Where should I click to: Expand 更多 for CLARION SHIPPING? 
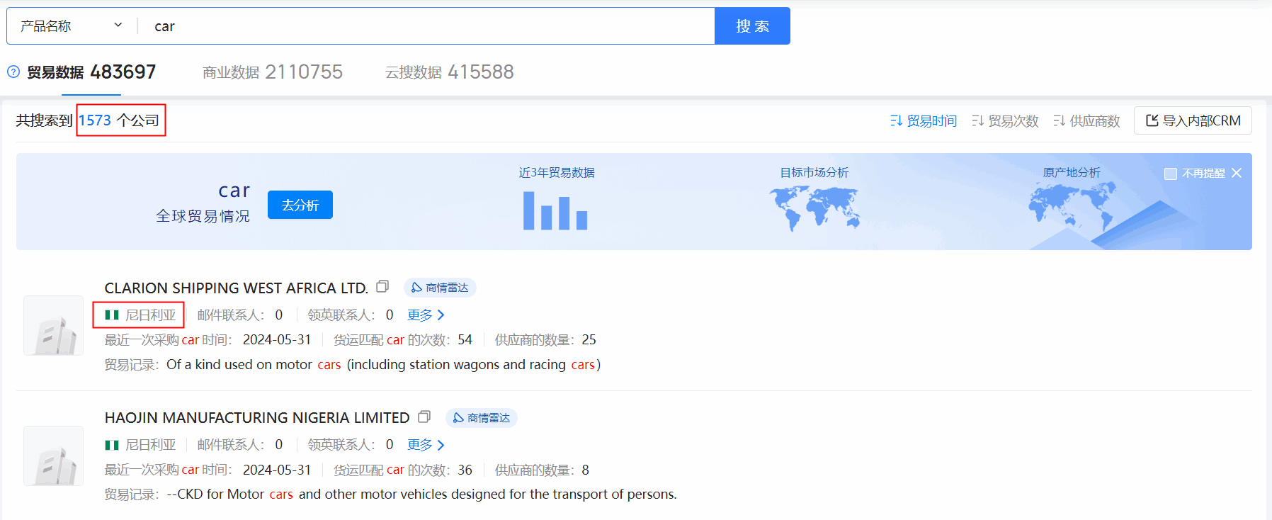tap(426, 315)
